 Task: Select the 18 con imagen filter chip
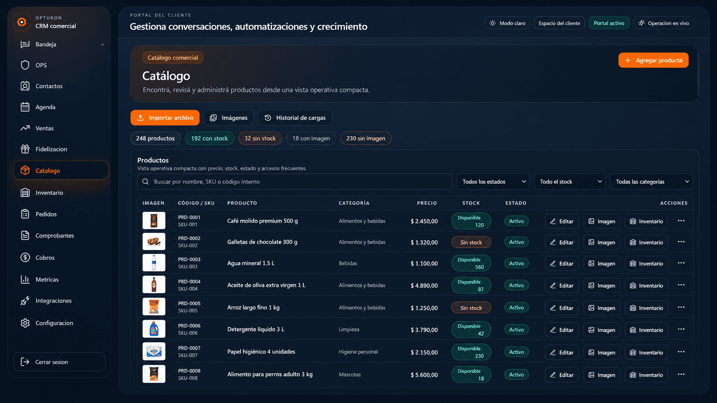[311, 138]
